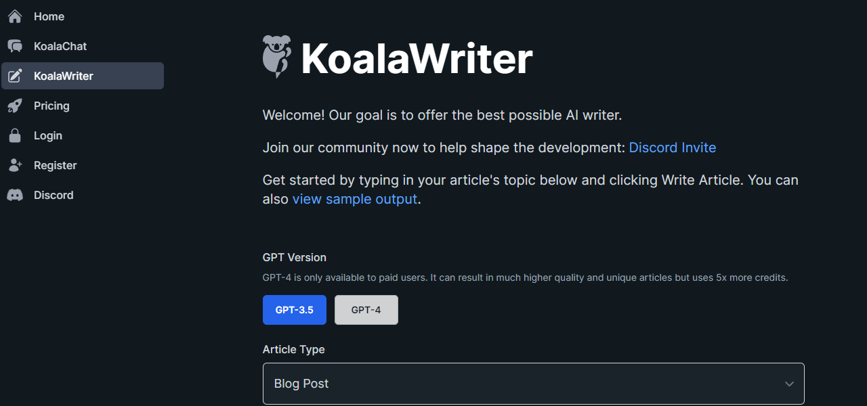Open the Article Type dropdown
This screenshot has width=867, height=406.
533,384
